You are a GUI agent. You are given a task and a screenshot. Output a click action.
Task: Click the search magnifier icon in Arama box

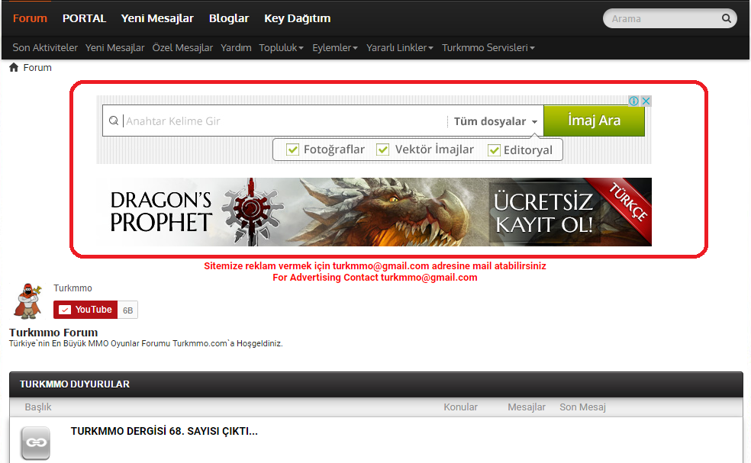click(726, 18)
